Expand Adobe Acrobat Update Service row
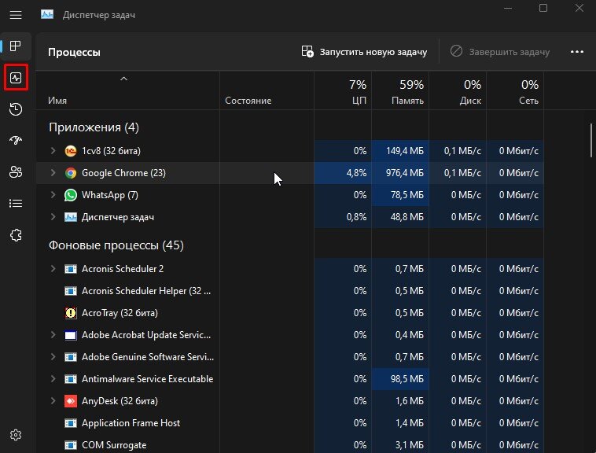Screen dimensions: 596x453 pyautogui.click(x=53, y=335)
